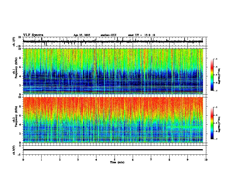Click time-axis tick label "3" at the bottom
The height and width of the screenshot is (179, 232).
[78, 160]
